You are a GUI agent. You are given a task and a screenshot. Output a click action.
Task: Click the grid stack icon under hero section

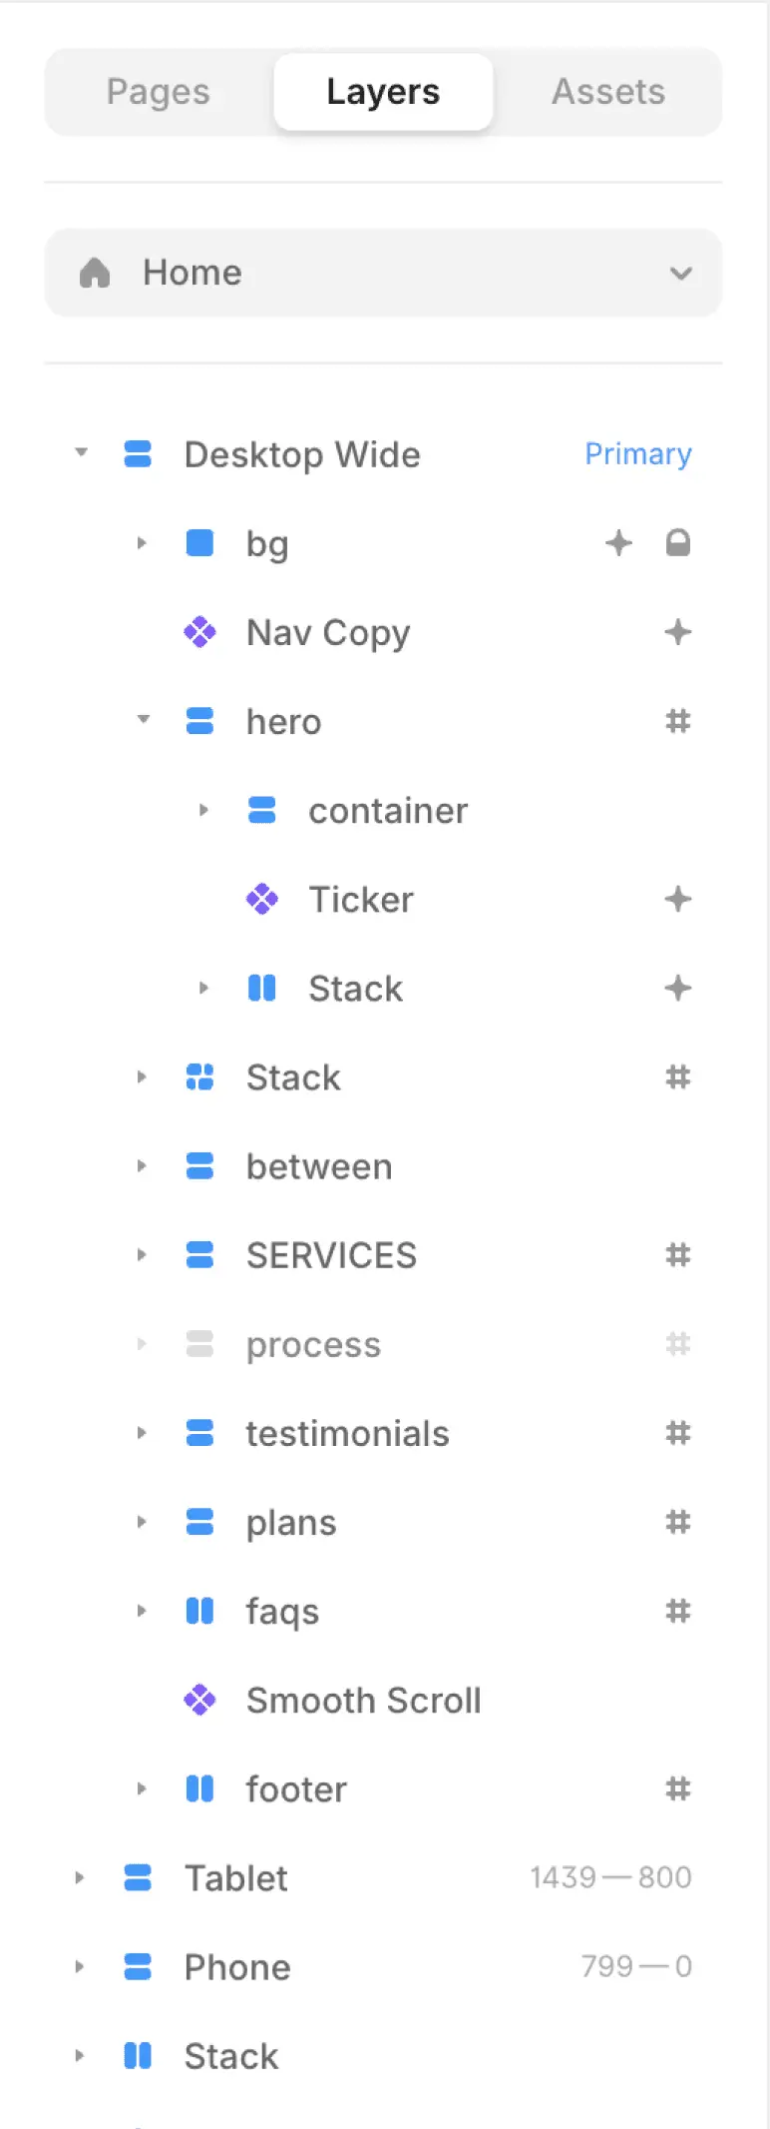[199, 1076]
